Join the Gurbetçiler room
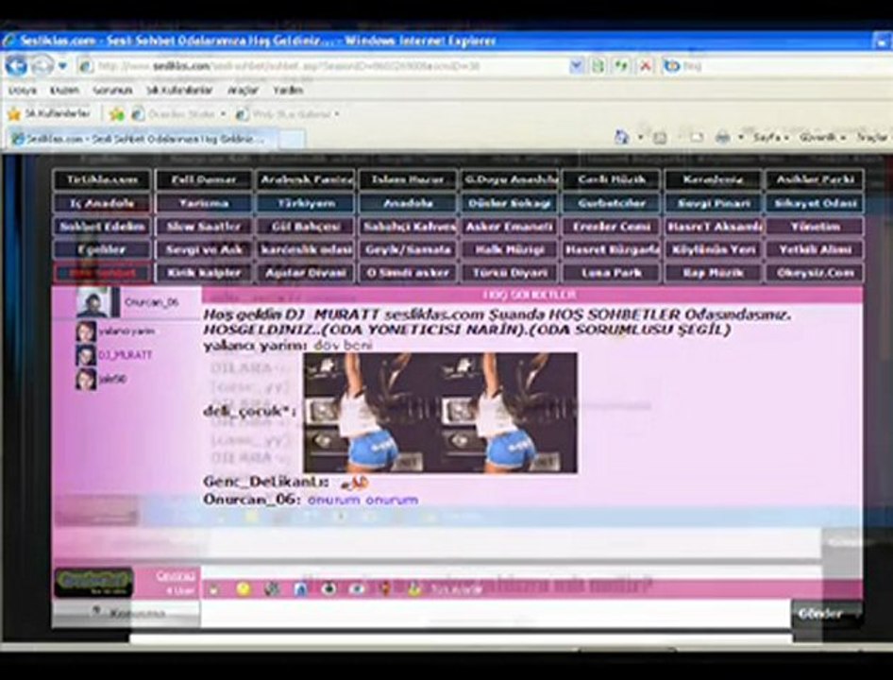Viewport: 893px width, 680px height. (612, 203)
